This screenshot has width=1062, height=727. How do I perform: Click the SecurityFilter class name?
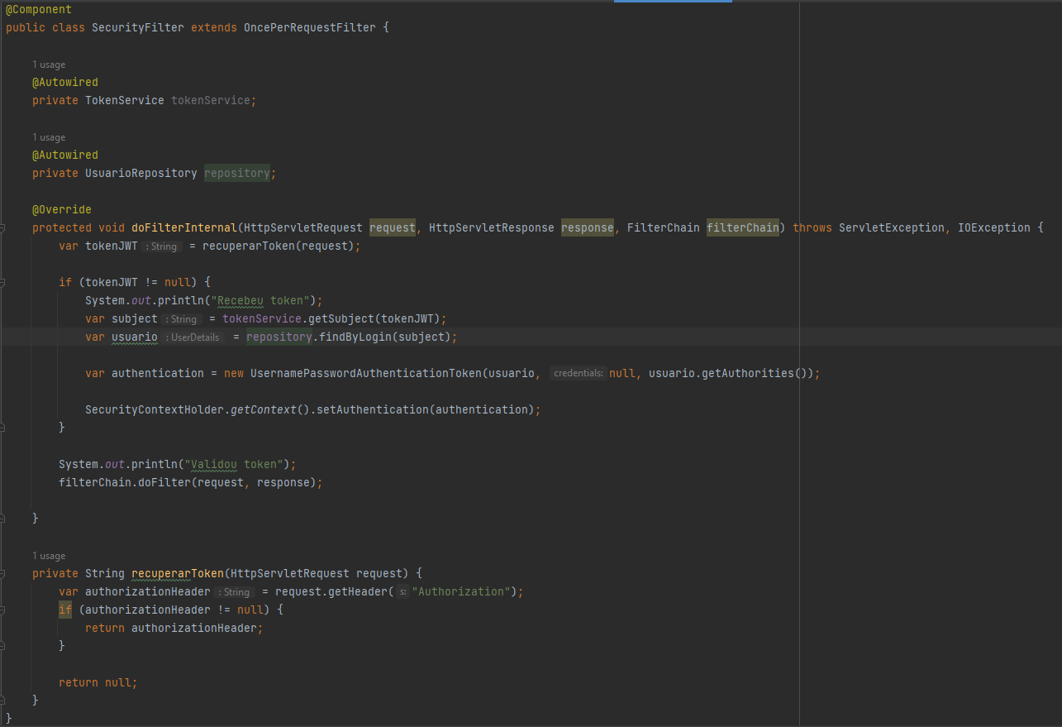138,27
